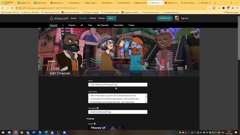Open a new browser tab
The width and height of the screenshot is (240, 135).
click(215, 3)
